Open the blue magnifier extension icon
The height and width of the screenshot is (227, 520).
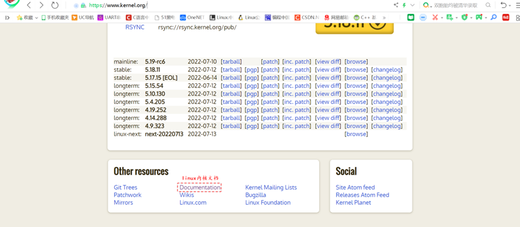494,17
